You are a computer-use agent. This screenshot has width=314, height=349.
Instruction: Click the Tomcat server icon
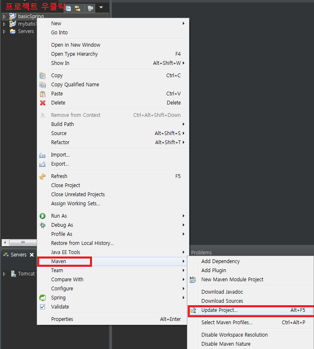tap(14, 274)
